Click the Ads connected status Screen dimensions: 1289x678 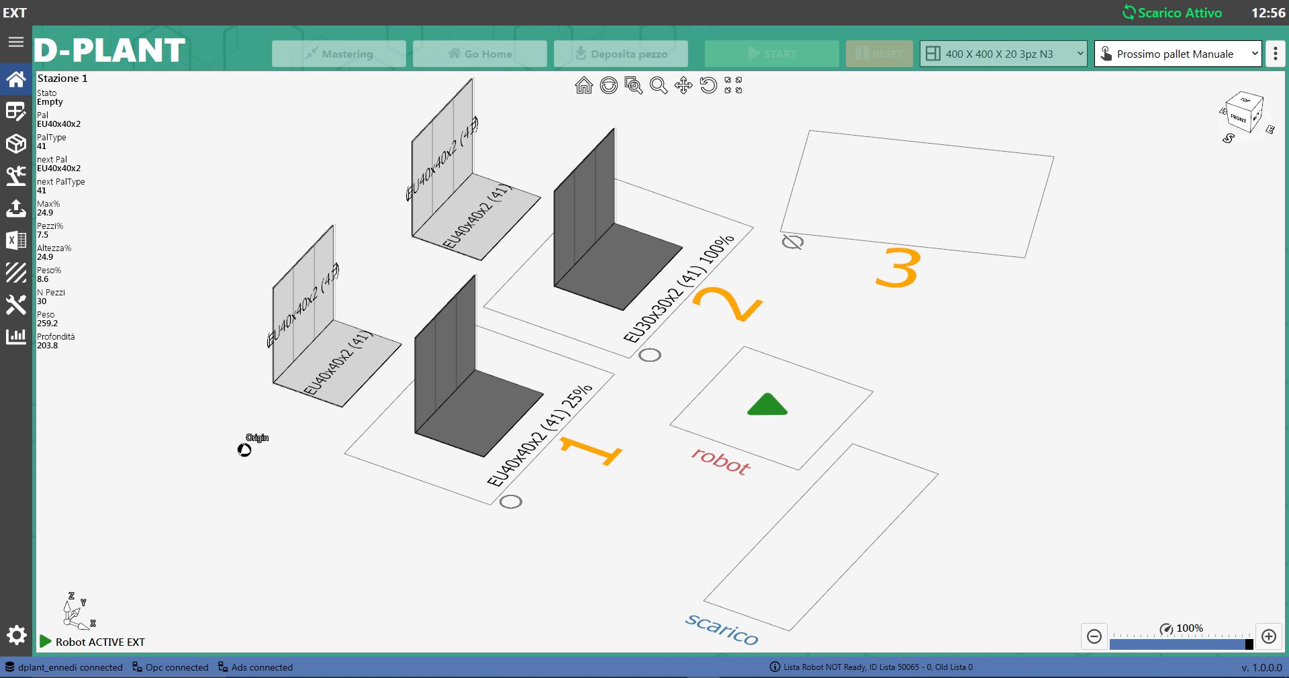pyautogui.click(x=255, y=667)
